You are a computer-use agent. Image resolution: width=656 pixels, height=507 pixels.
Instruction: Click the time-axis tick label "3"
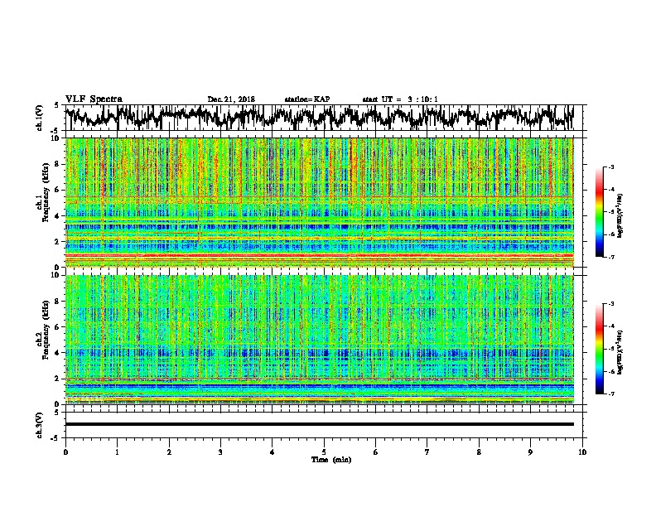click(221, 451)
